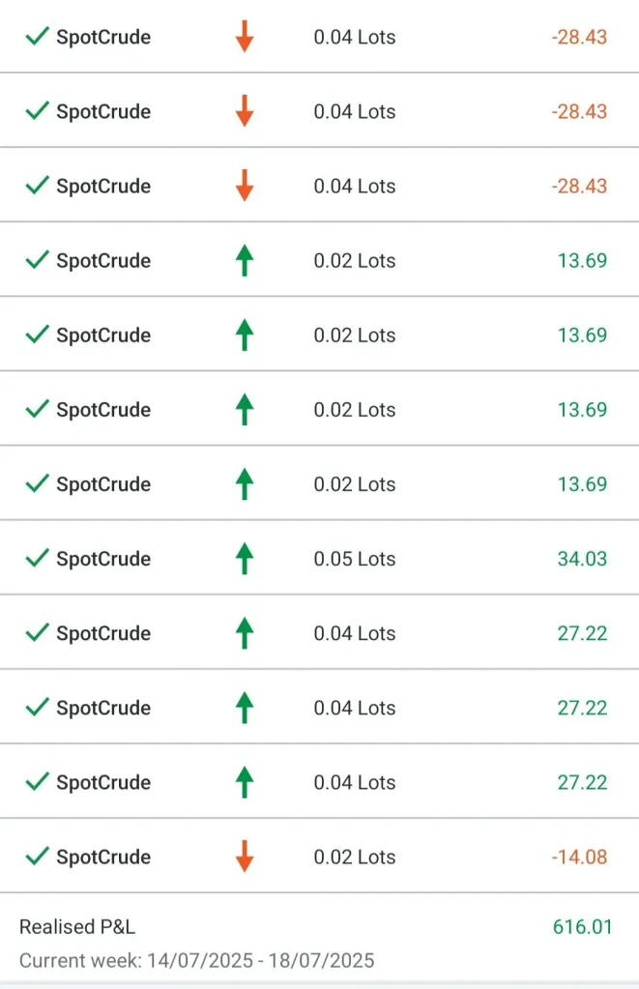This screenshot has width=639, height=989.
Task: Click the checkmark on the -14.08 trade
Action: tap(37, 856)
